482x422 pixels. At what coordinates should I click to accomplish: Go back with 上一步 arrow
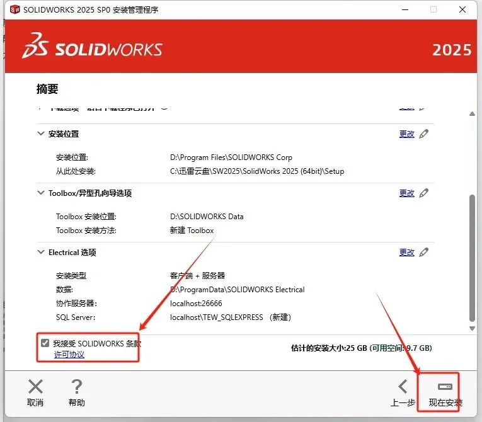(403, 387)
